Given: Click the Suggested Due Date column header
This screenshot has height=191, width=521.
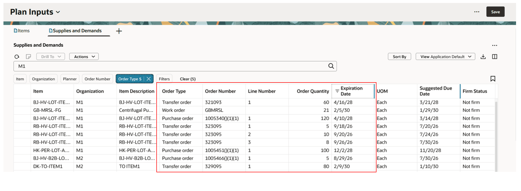Looking at the screenshot, I should click(x=438, y=91).
